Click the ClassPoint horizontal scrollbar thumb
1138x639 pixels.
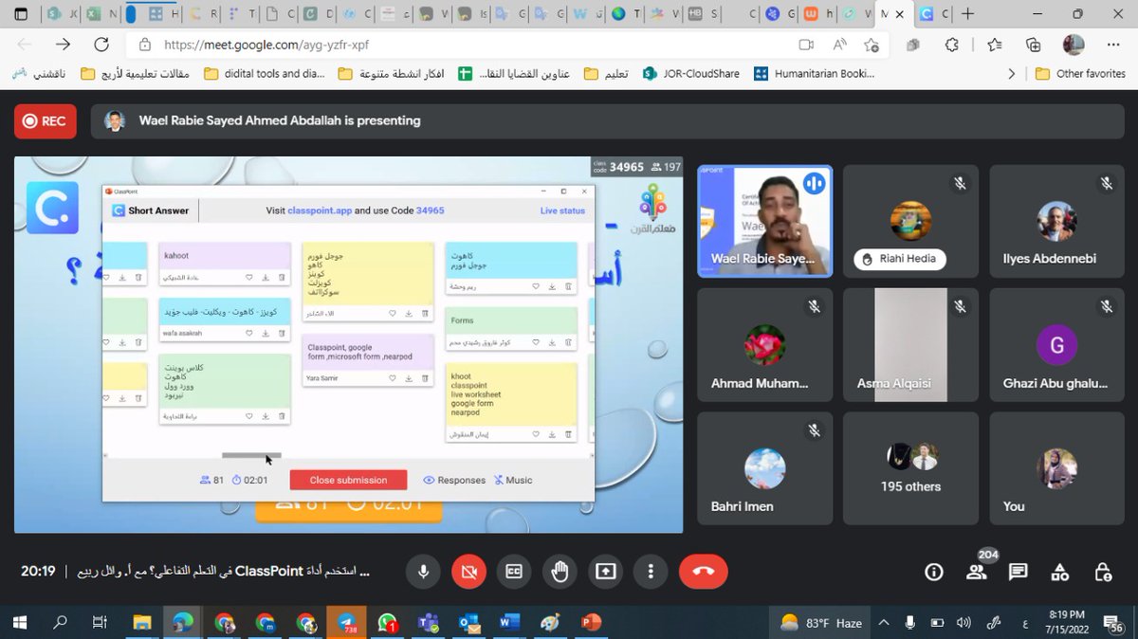pos(251,455)
